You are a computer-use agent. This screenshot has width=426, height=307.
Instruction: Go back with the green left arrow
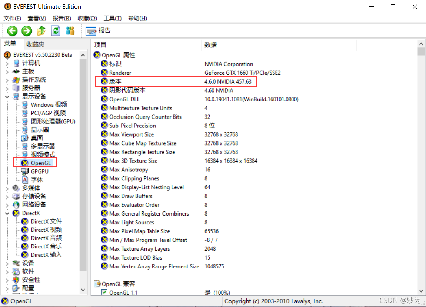point(12,31)
